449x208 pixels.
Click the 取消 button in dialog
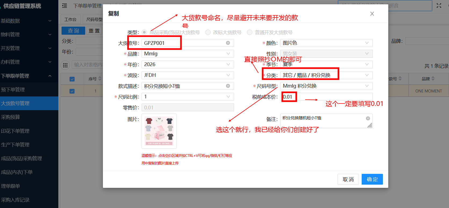coord(348,179)
